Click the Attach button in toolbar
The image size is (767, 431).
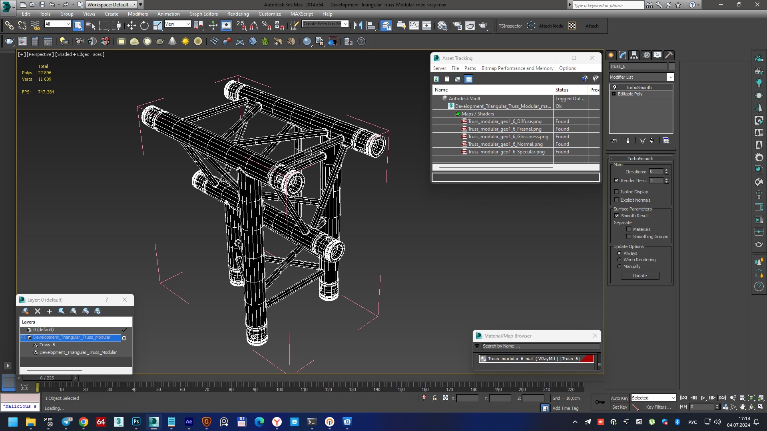pyautogui.click(x=592, y=26)
